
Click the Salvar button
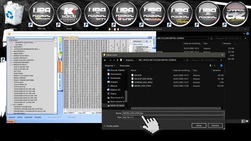(199, 125)
